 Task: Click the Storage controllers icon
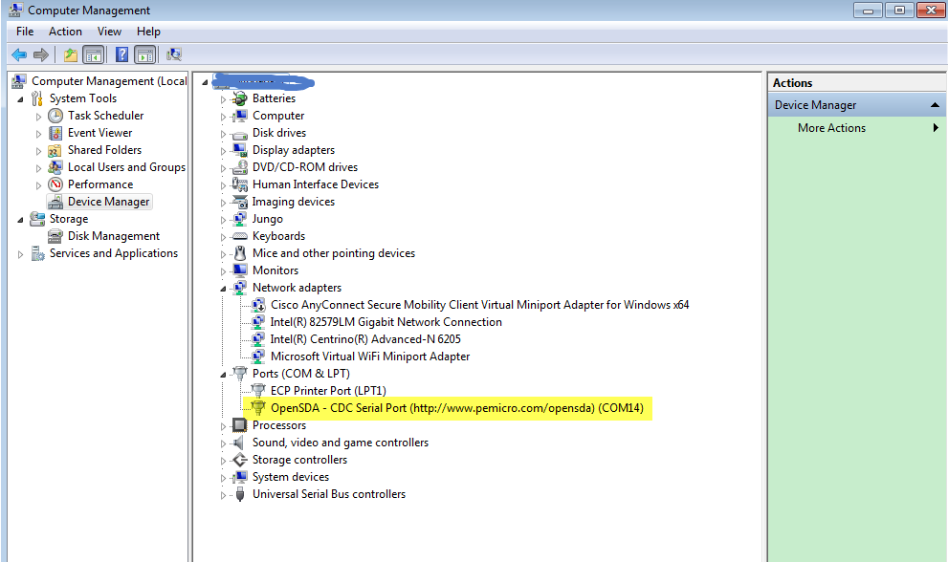tap(240, 460)
